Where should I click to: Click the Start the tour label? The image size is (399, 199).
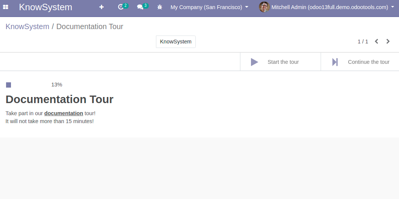pos(283,62)
